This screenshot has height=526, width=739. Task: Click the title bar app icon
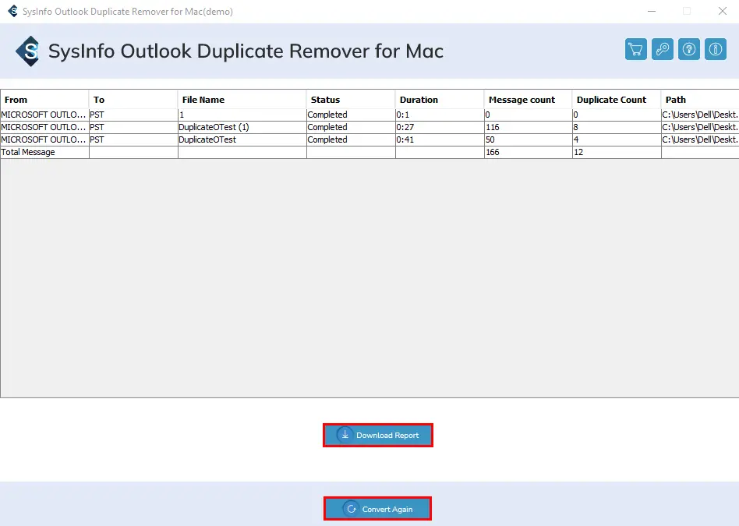point(12,11)
